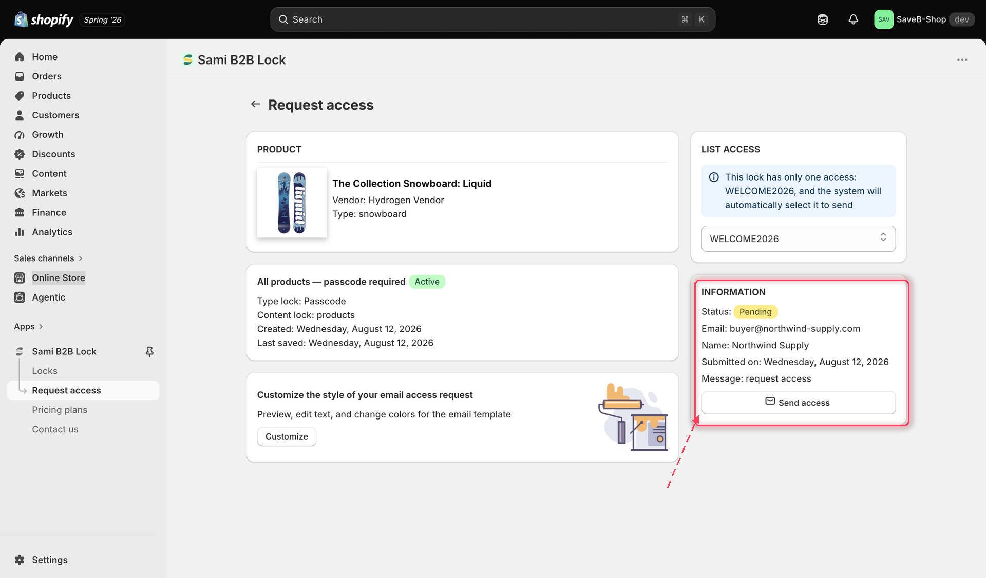
Task: Click the Pending status badge
Action: (755, 312)
